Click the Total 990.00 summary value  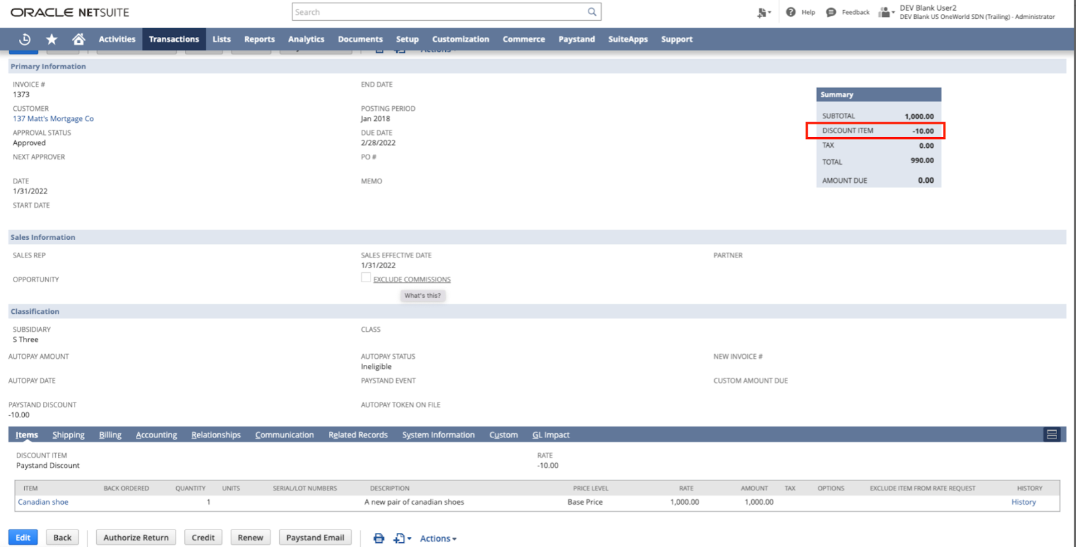922,161
